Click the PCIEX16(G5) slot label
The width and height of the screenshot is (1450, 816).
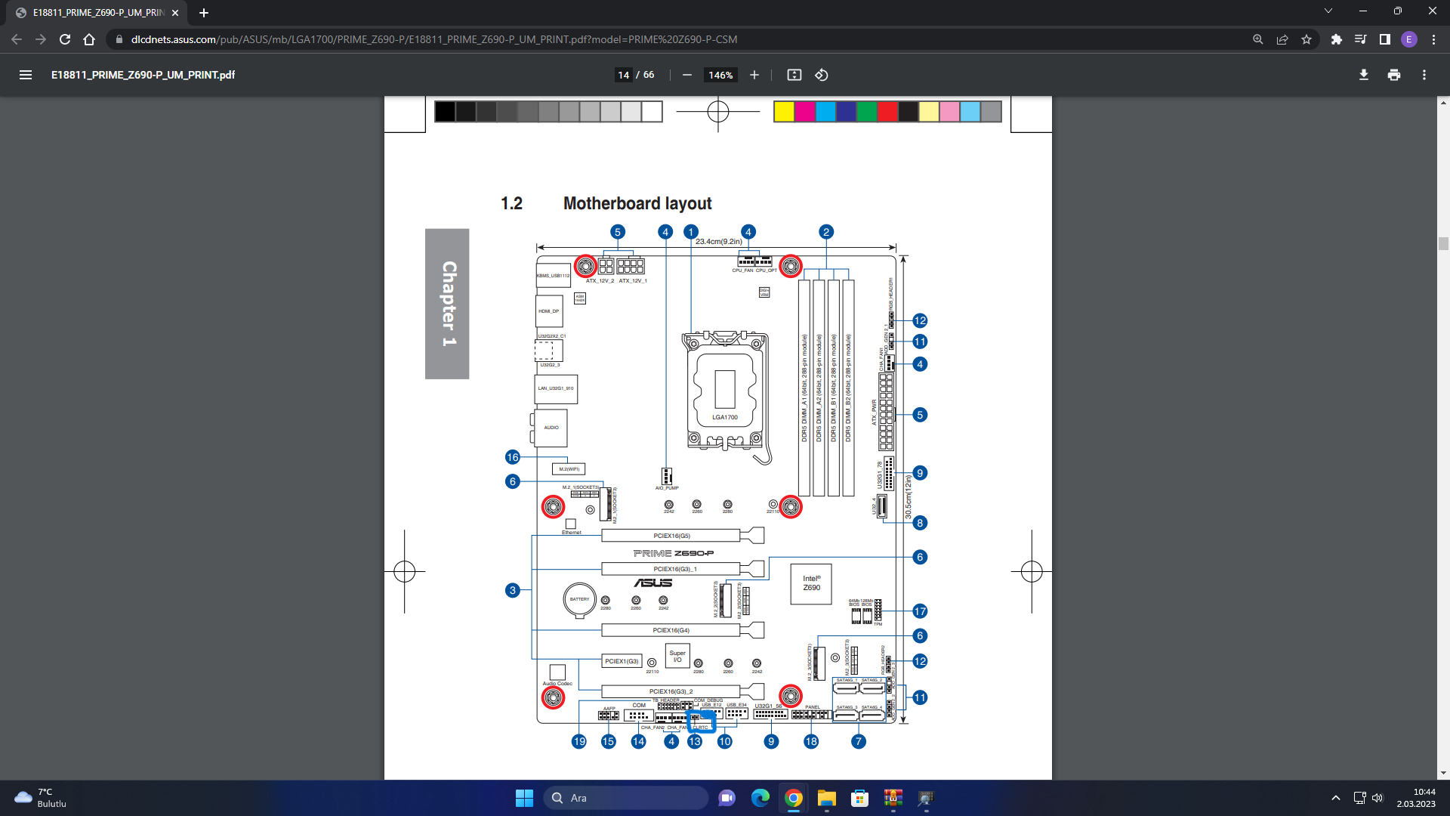point(671,536)
